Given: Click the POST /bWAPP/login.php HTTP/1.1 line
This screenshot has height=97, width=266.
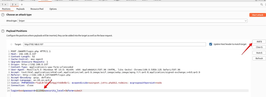Looking at the screenshot, I should pyautogui.click(x=31, y=51).
